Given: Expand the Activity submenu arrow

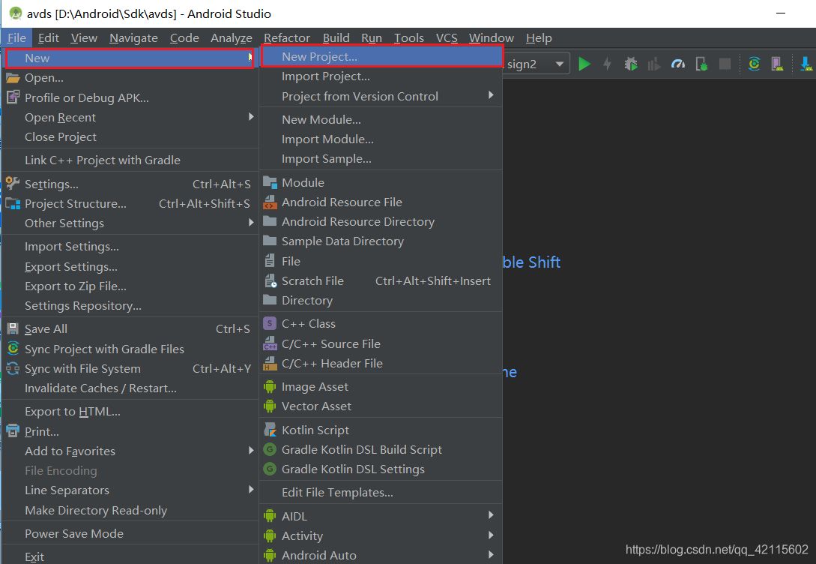Looking at the screenshot, I should [490, 535].
